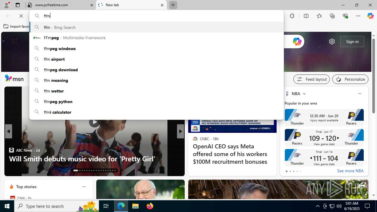Open the msn logo link
377x212 pixels.
pos(14,79)
